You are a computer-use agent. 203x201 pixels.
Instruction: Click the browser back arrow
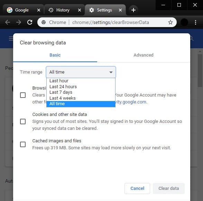[x=8, y=22]
